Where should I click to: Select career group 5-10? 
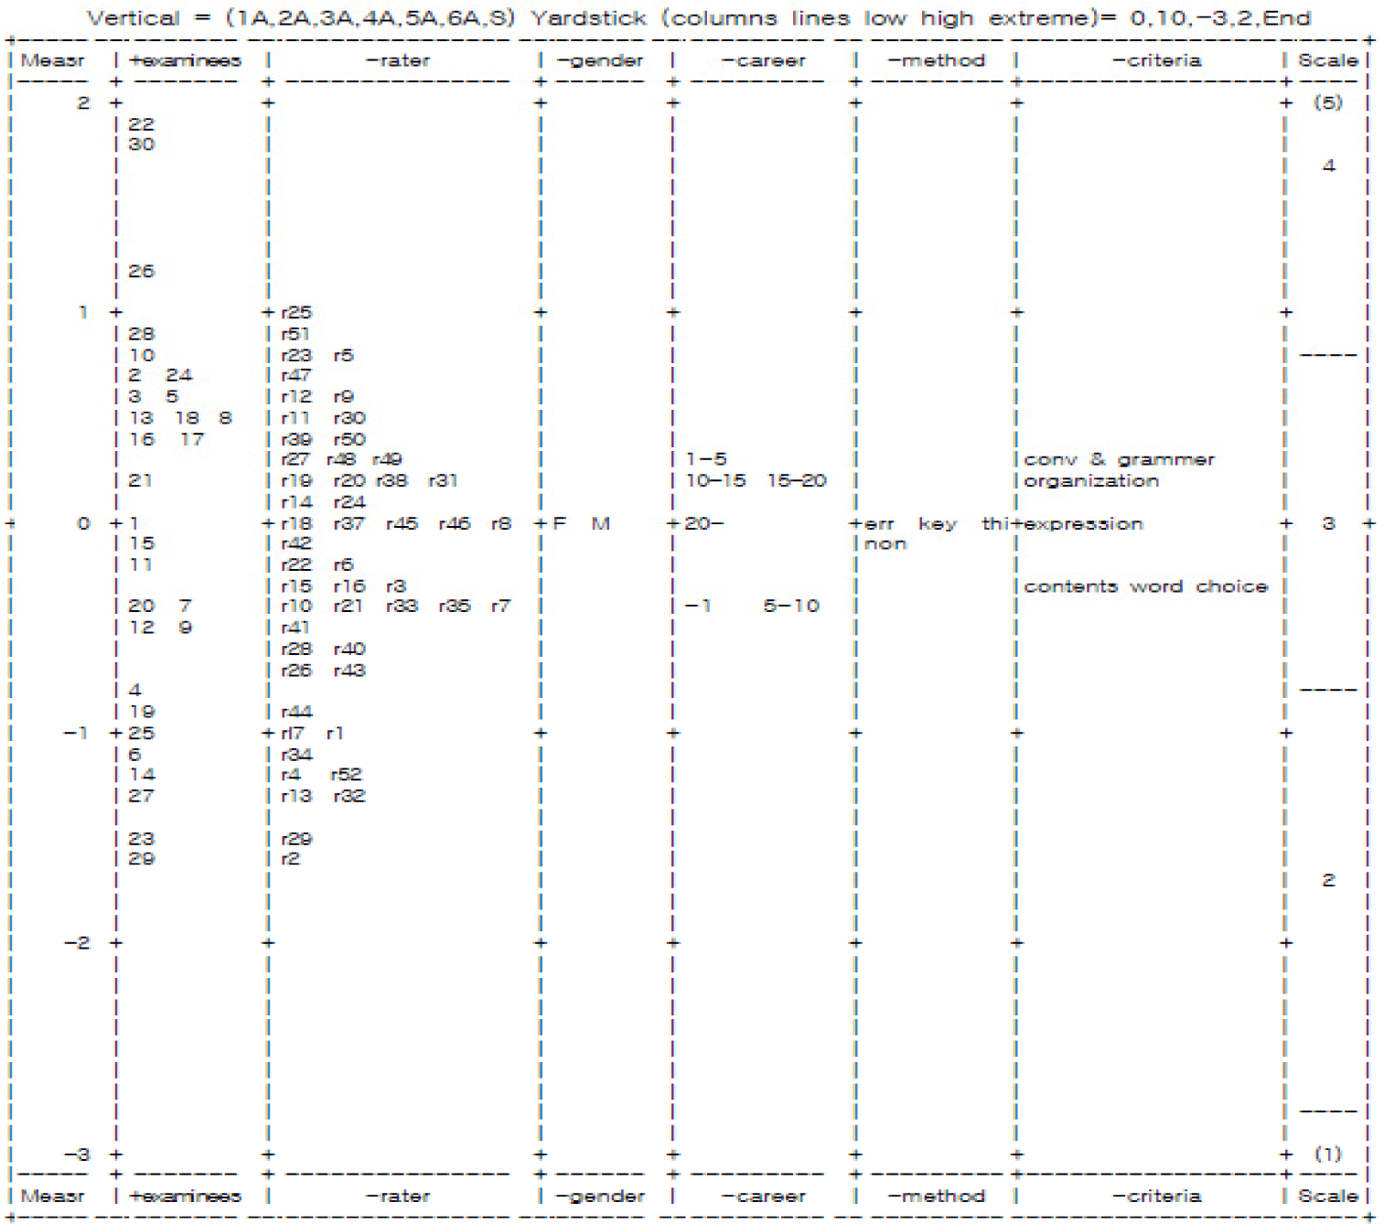coord(792,606)
